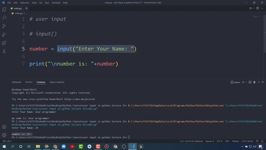This screenshot has height=150, width=266.
Task: Click the VS Code logo in title bar
Action: tap(3, 2)
